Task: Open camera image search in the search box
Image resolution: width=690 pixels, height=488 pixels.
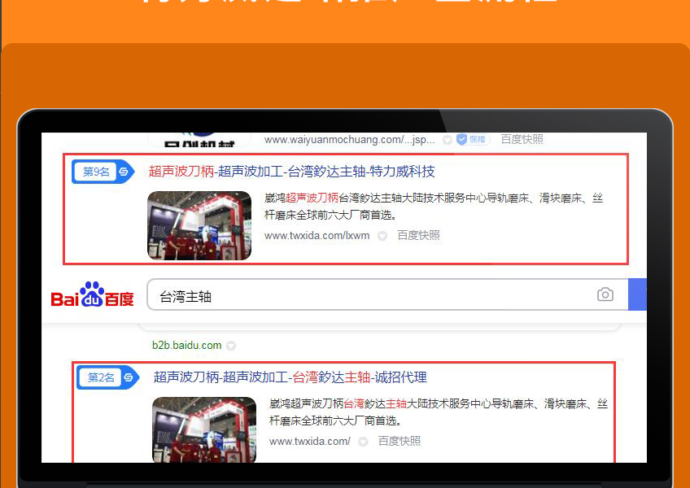Action: pos(605,294)
